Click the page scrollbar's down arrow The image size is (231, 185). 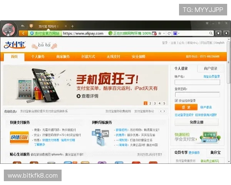(229, 161)
